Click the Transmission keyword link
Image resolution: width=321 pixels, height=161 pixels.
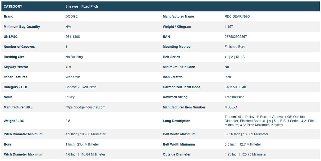[x=234, y=97]
